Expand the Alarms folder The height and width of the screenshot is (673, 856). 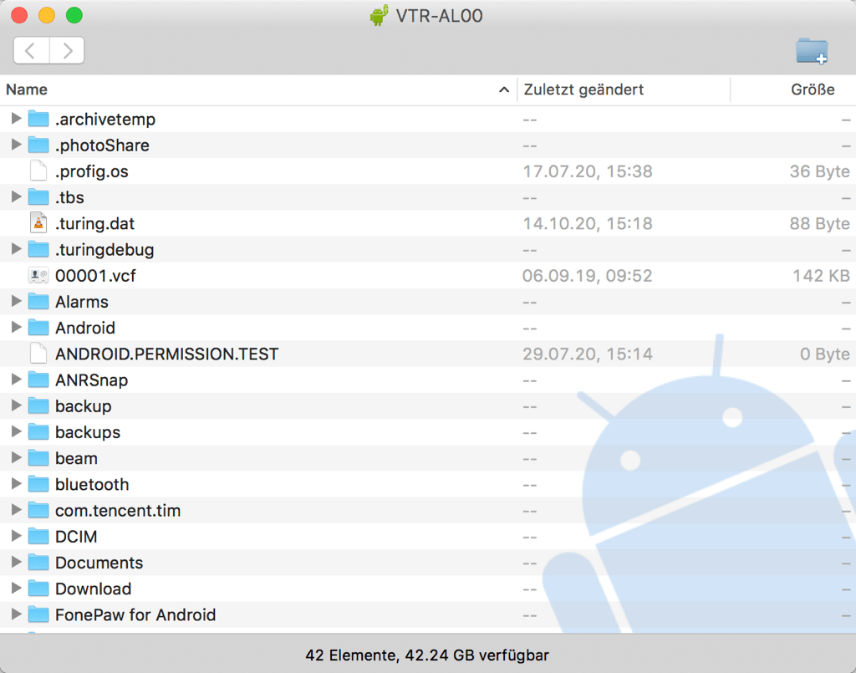pyautogui.click(x=16, y=301)
